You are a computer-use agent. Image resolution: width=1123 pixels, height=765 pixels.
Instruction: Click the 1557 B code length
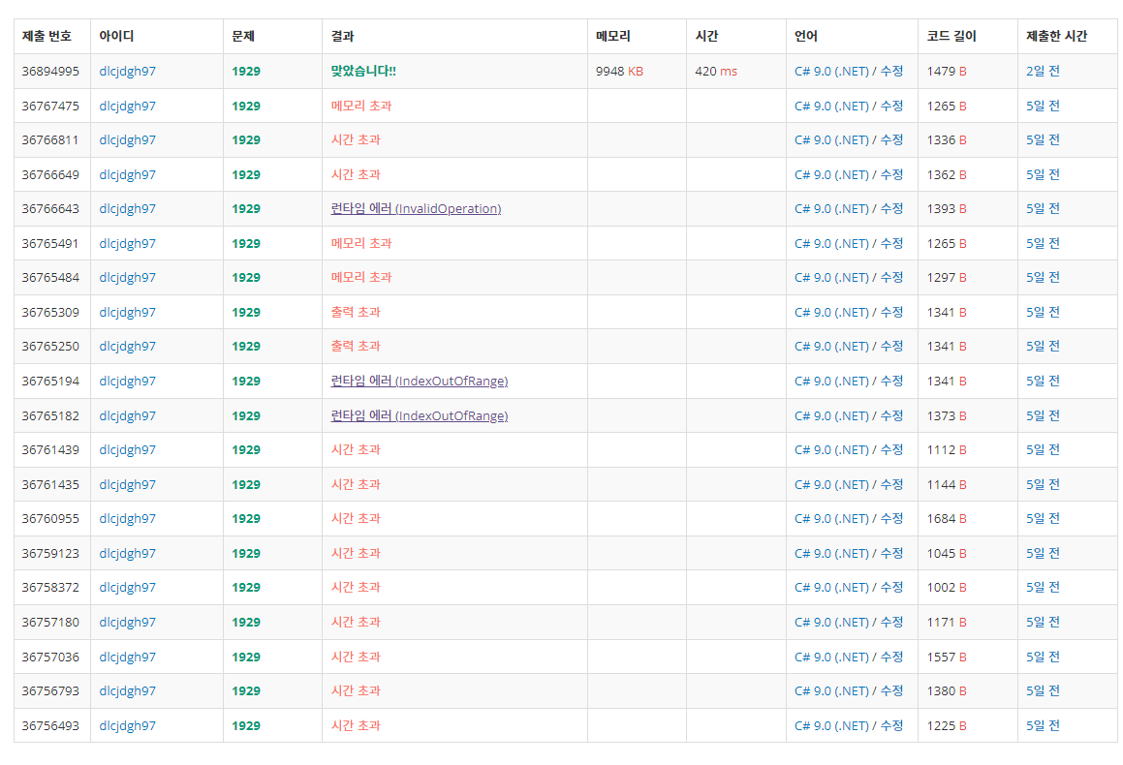[x=947, y=657]
